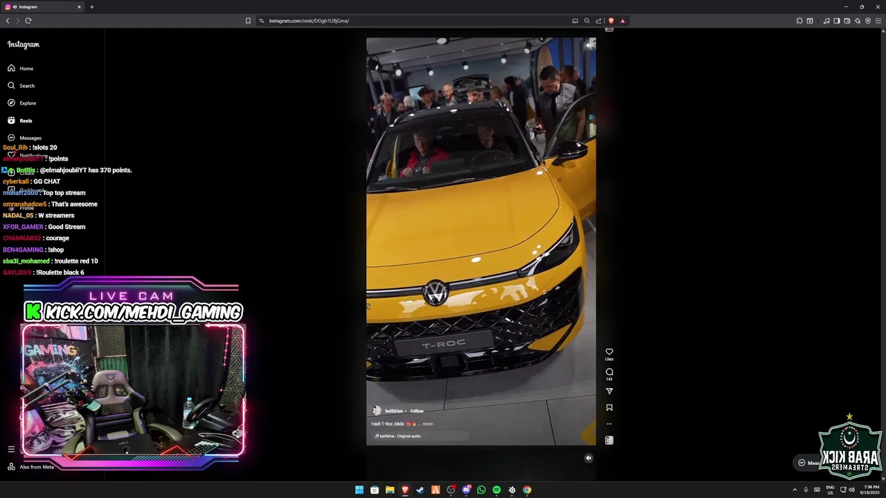Open the extensions puzzle icon
The width and height of the screenshot is (886, 498).
(799, 21)
